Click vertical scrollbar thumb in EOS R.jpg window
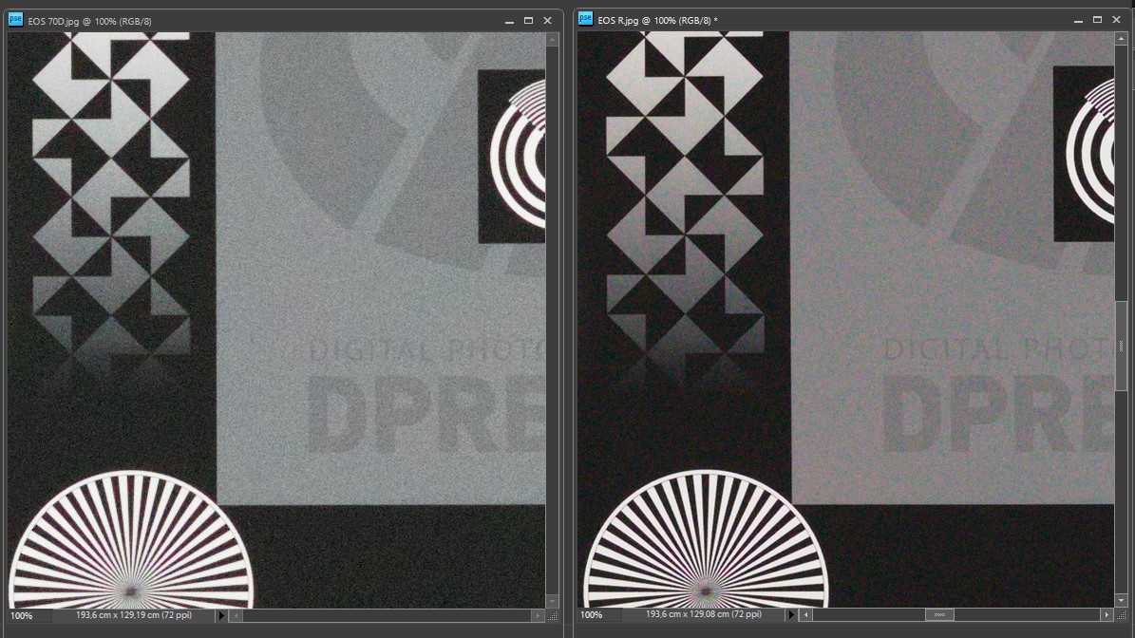1135x638 pixels. pyautogui.click(x=1122, y=346)
